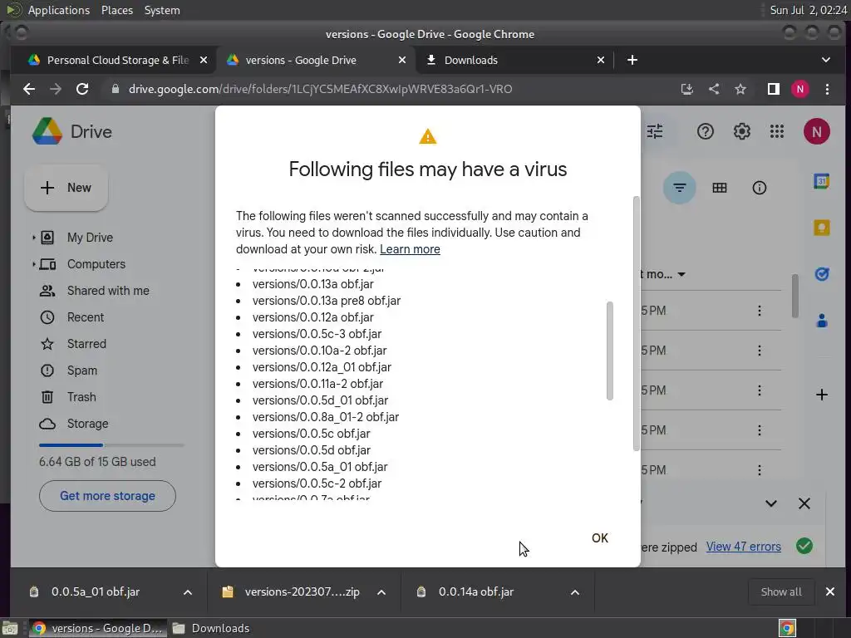Image resolution: width=851 pixels, height=638 pixels.
Task: Open the Google apps grid
Action: pyautogui.click(x=777, y=131)
